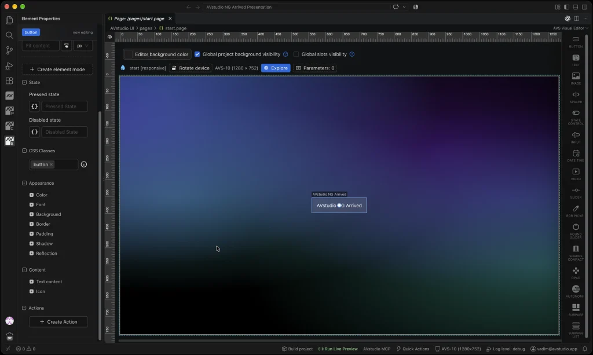Viewport: 593px width, 355px height.
Task: Open the px unit dropdown
Action: (x=82, y=46)
